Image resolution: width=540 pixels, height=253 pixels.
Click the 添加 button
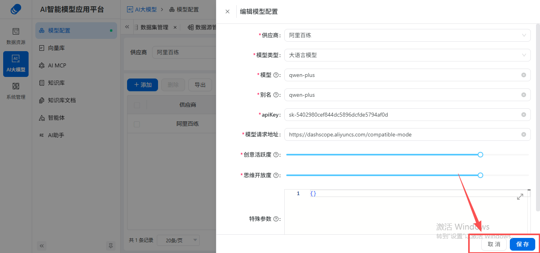point(143,85)
